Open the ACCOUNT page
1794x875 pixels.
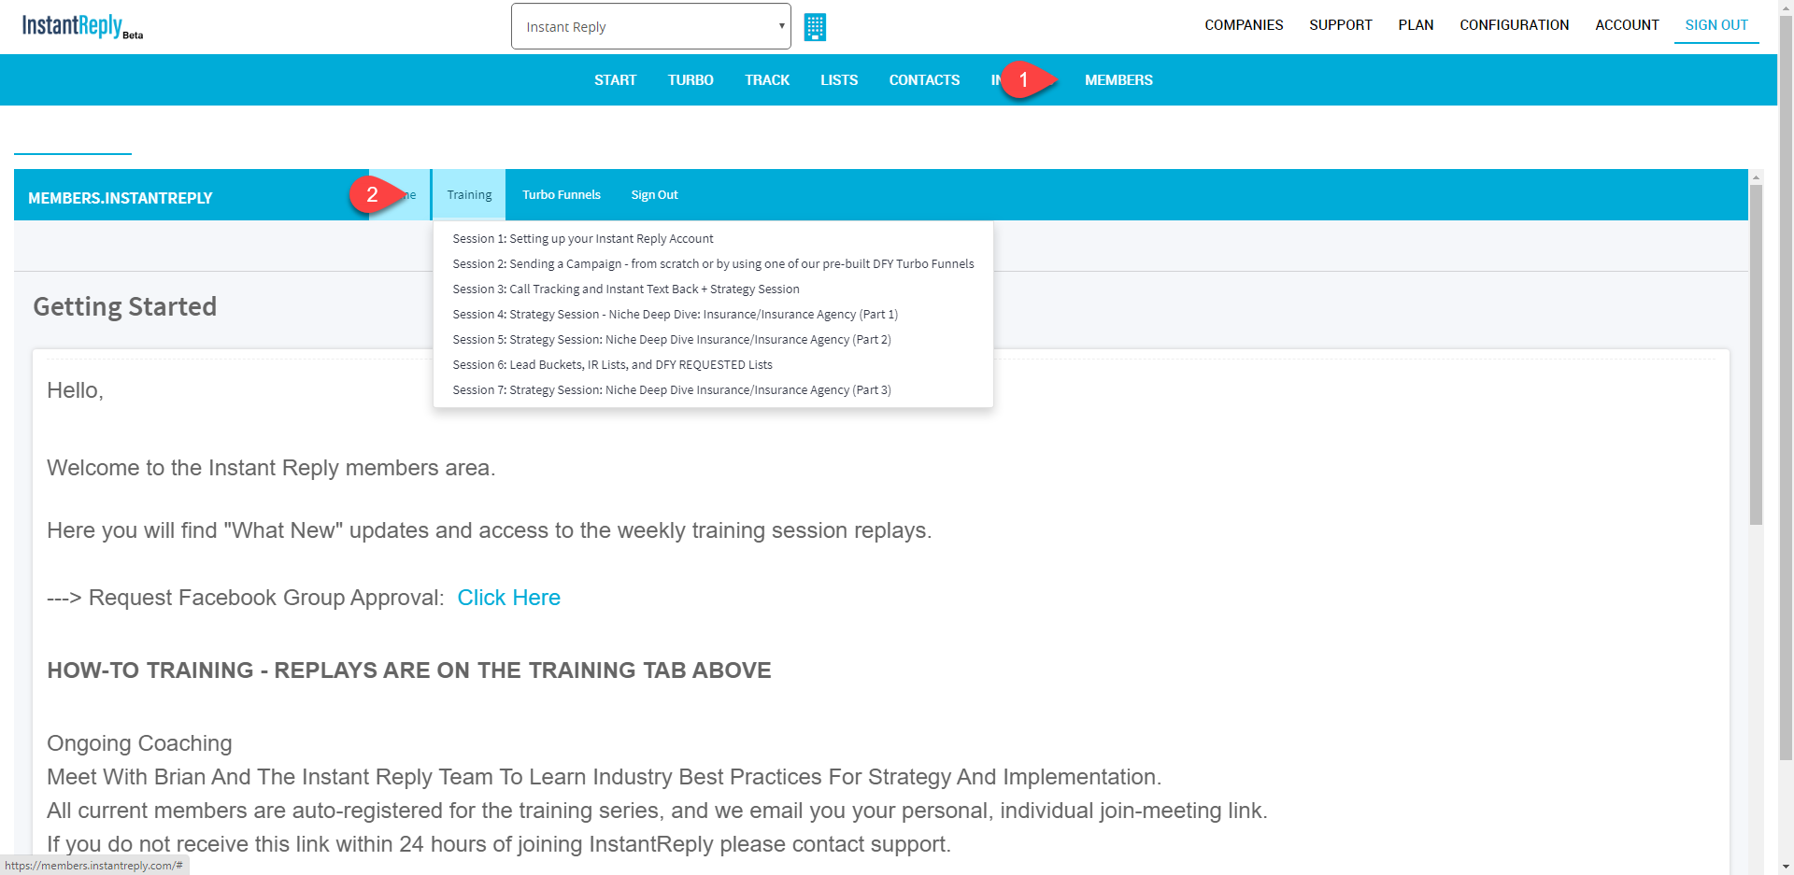click(x=1627, y=25)
